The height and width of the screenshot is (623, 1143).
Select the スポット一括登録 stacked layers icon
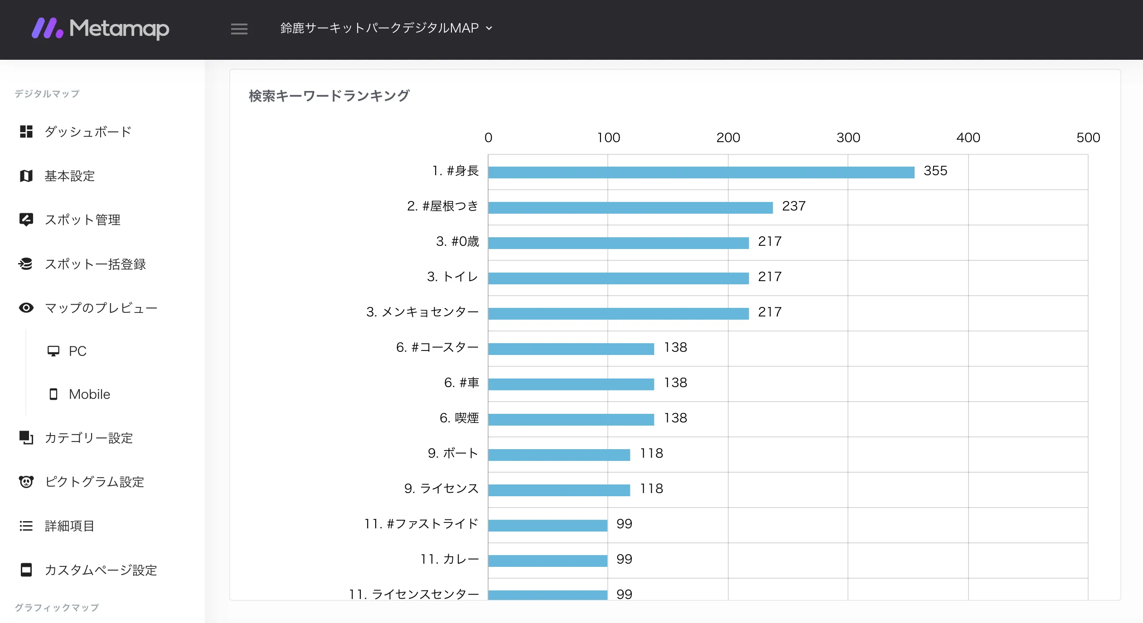26,264
